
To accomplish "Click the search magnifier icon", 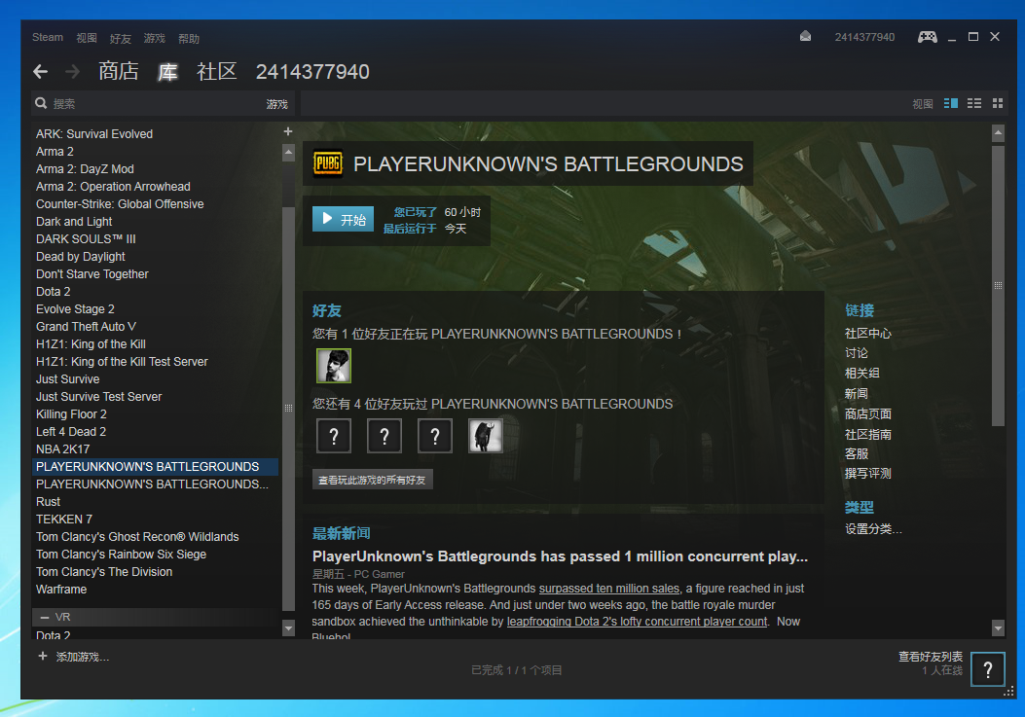I will click(41, 103).
